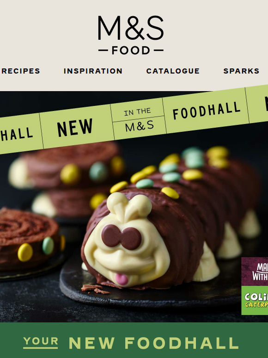Select the 'IN THE M&S' ribbon block
The width and height of the screenshot is (268, 358).
[x=139, y=119]
